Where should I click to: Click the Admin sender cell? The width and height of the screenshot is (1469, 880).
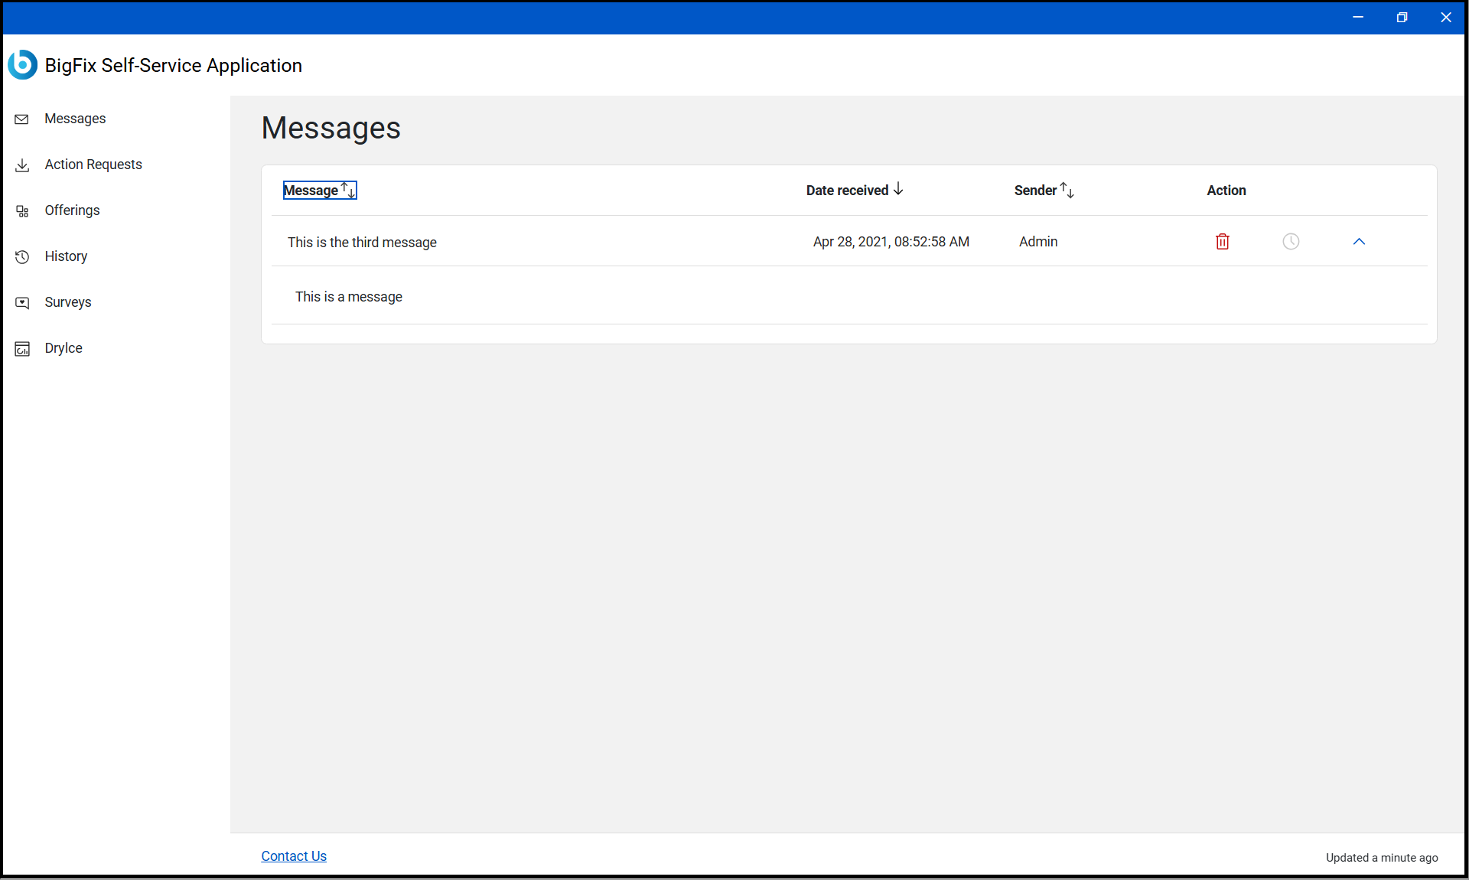point(1037,242)
